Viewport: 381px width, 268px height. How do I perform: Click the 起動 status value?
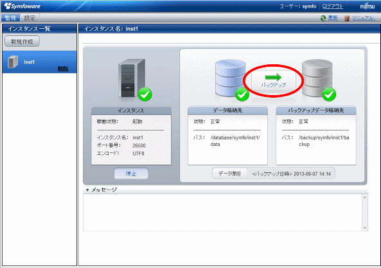(137, 121)
